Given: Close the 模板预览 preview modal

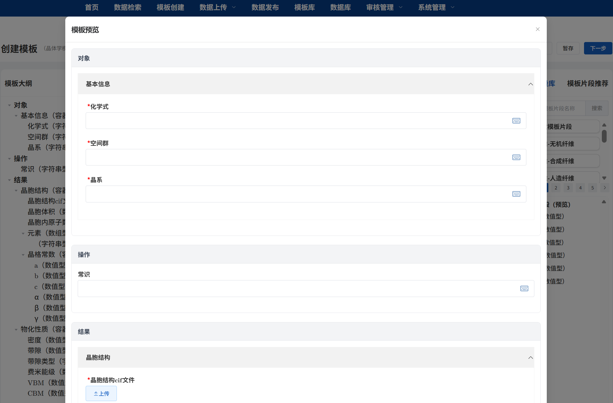Looking at the screenshot, I should 538,29.
